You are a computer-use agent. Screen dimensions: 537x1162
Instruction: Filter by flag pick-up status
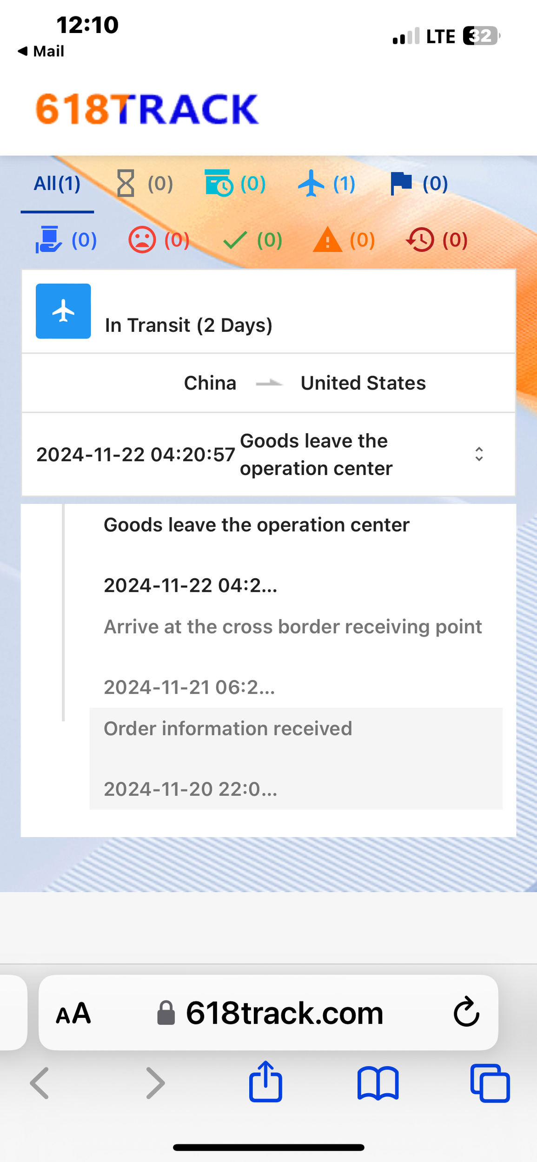coord(418,184)
